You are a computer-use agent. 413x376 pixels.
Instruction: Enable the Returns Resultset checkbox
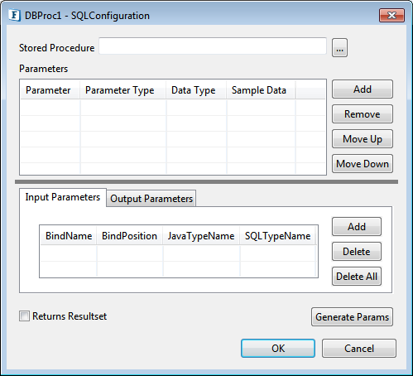coord(24,316)
